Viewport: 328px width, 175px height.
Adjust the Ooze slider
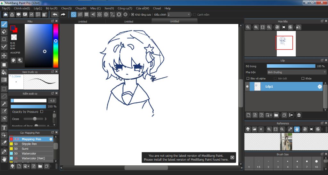pyautogui.click(x=35, y=119)
